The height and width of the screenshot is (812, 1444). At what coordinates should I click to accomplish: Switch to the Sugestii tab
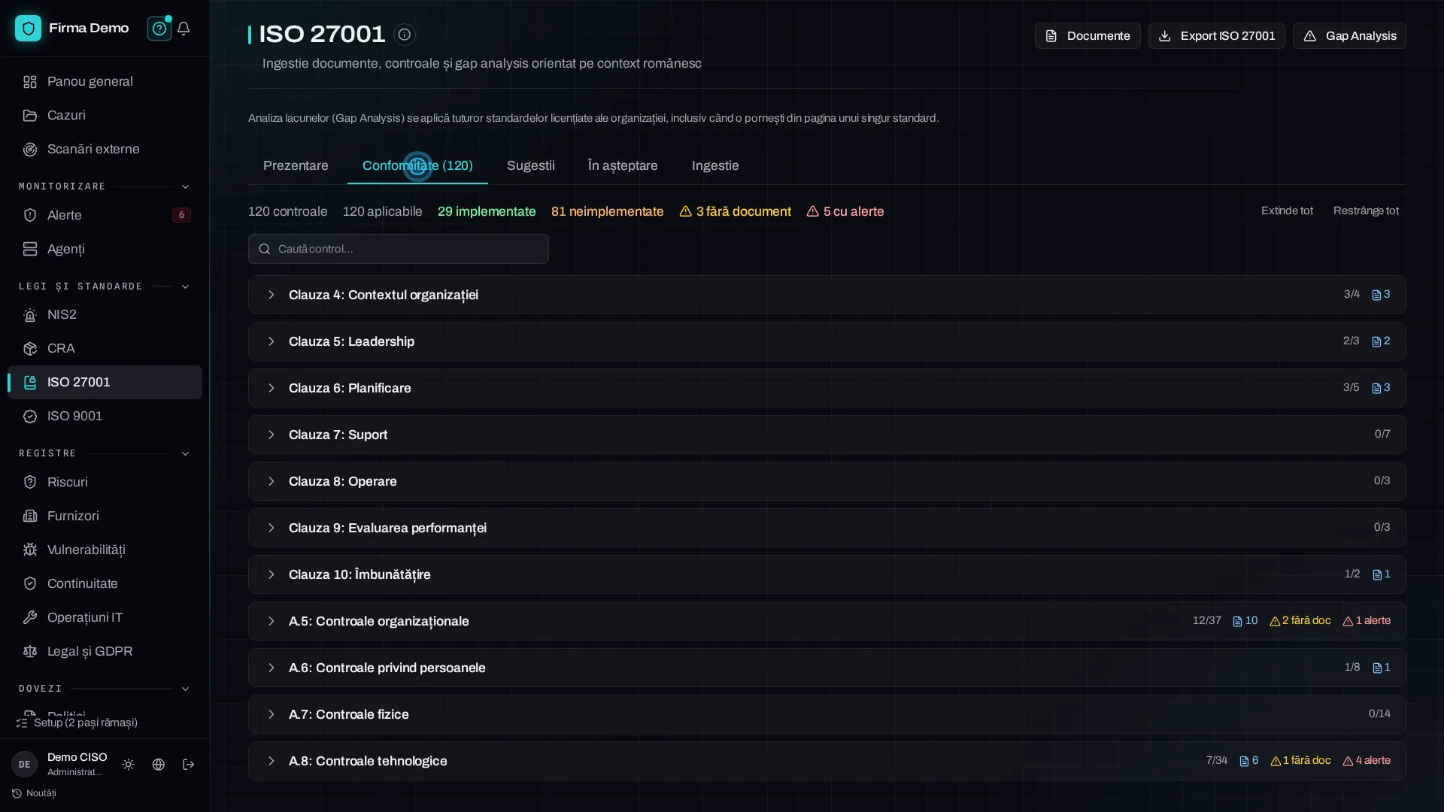point(531,165)
